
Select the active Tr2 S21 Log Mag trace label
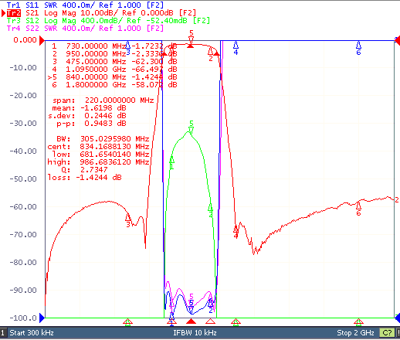tap(101, 13)
